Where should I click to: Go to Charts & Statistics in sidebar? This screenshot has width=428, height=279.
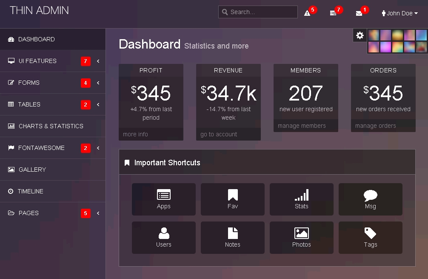point(51,126)
